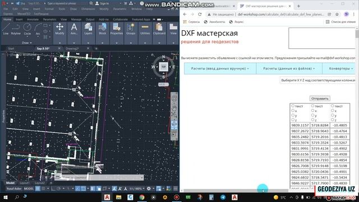Select first column 'текст' radio button
359x202 pixels.
click(x=293, y=106)
